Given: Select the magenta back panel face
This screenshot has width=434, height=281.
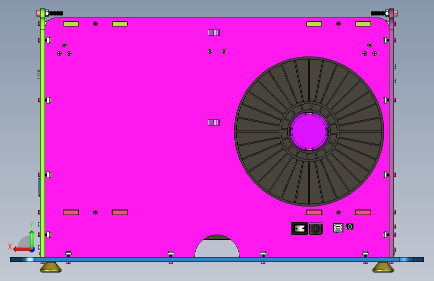Looking at the screenshot, I should click(138, 138).
